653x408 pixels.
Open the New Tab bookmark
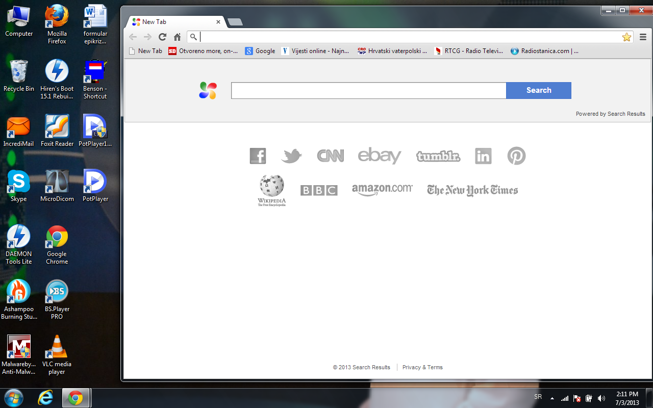click(x=145, y=51)
